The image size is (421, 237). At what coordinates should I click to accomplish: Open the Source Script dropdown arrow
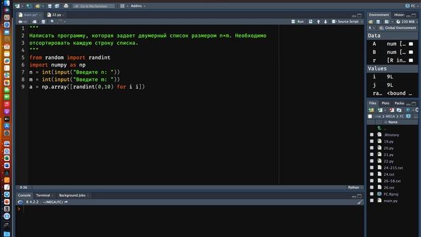[362, 22]
